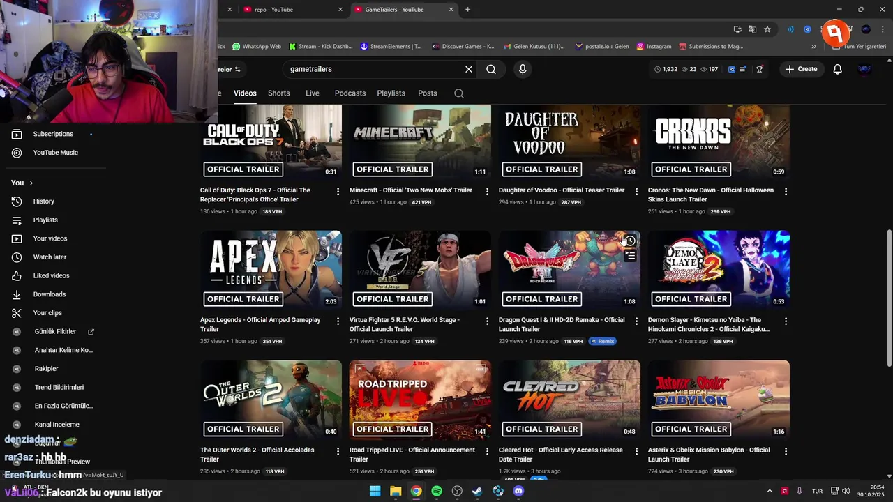The width and height of the screenshot is (893, 502).
Task: Open Günlük Fikirler sidebar link
Action: (55, 332)
